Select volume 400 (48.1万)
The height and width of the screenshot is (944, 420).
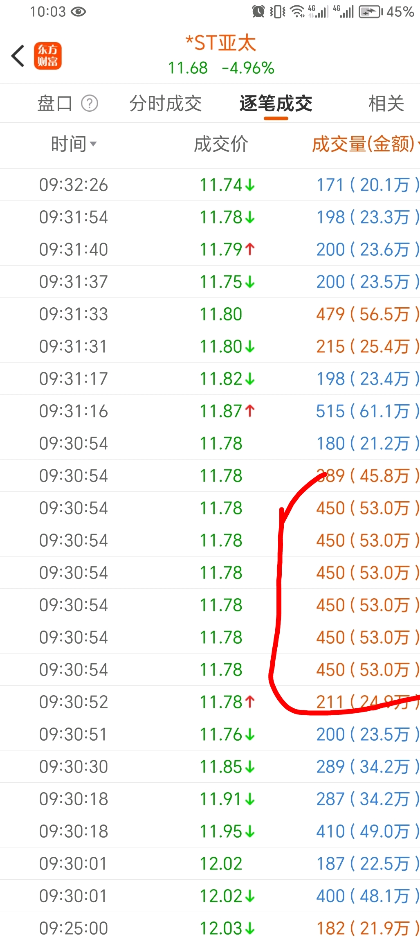367,896
